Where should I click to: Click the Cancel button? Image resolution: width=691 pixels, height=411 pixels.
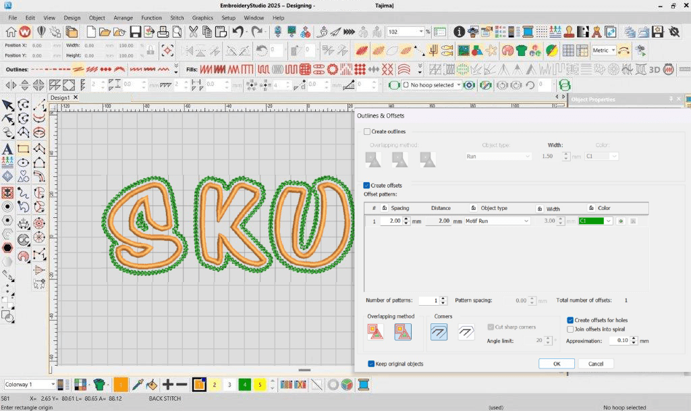pyautogui.click(x=596, y=364)
